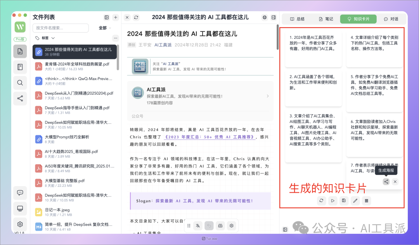Select the 知识卡片 tab
The height and width of the screenshot is (245, 419).
[358, 19]
